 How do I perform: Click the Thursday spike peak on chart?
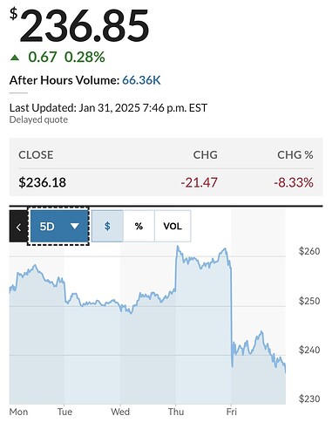178,247
